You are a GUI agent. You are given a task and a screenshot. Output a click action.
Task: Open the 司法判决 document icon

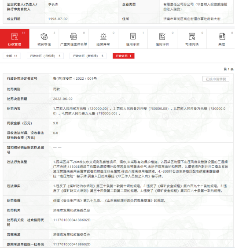(x=192, y=37)
